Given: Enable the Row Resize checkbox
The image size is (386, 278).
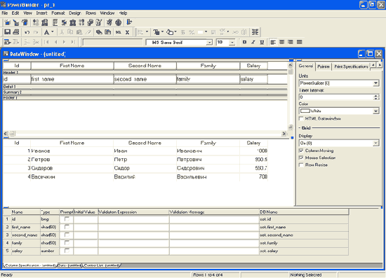Looking at the screenshot, I should pyautogui.click(x=301, y=165).
